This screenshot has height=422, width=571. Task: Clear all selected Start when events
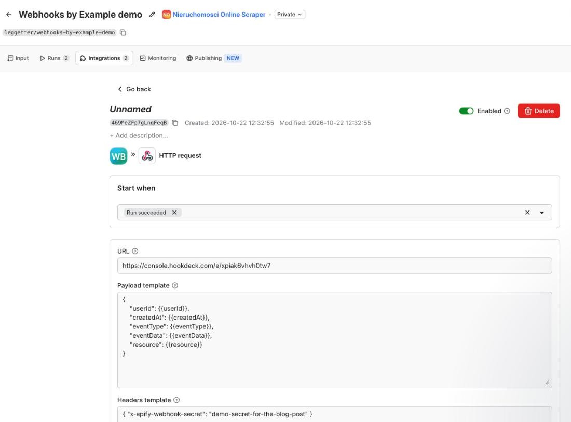(x=527, y=212)
